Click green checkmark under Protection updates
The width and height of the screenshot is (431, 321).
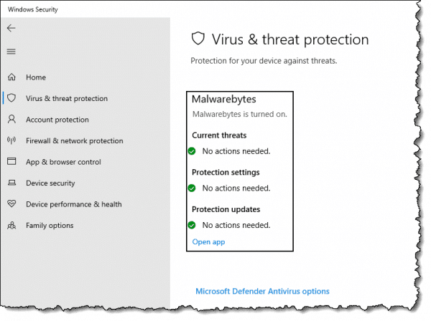coord(192,225)
